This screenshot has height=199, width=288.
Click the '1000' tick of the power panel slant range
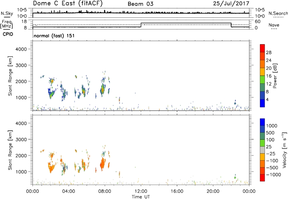click(x=21, y=97)
